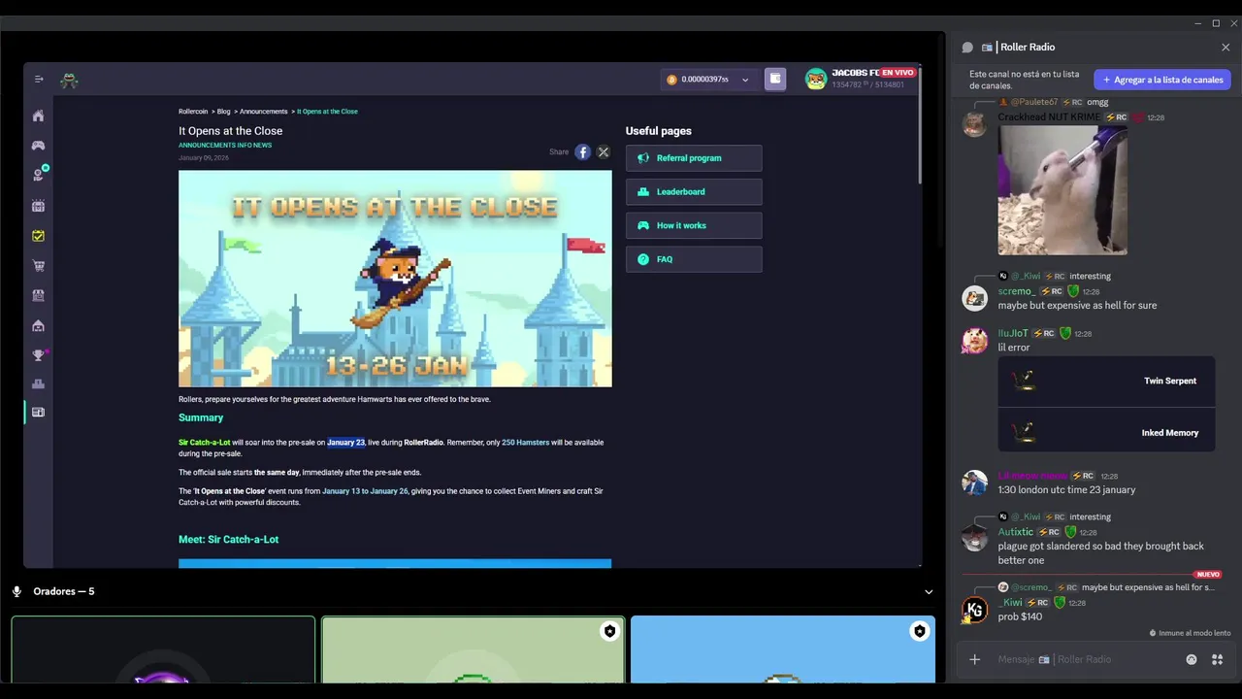Open the yellow daily tasks checklist icon
The image size is (1242, 699).
tap(38, 236)
